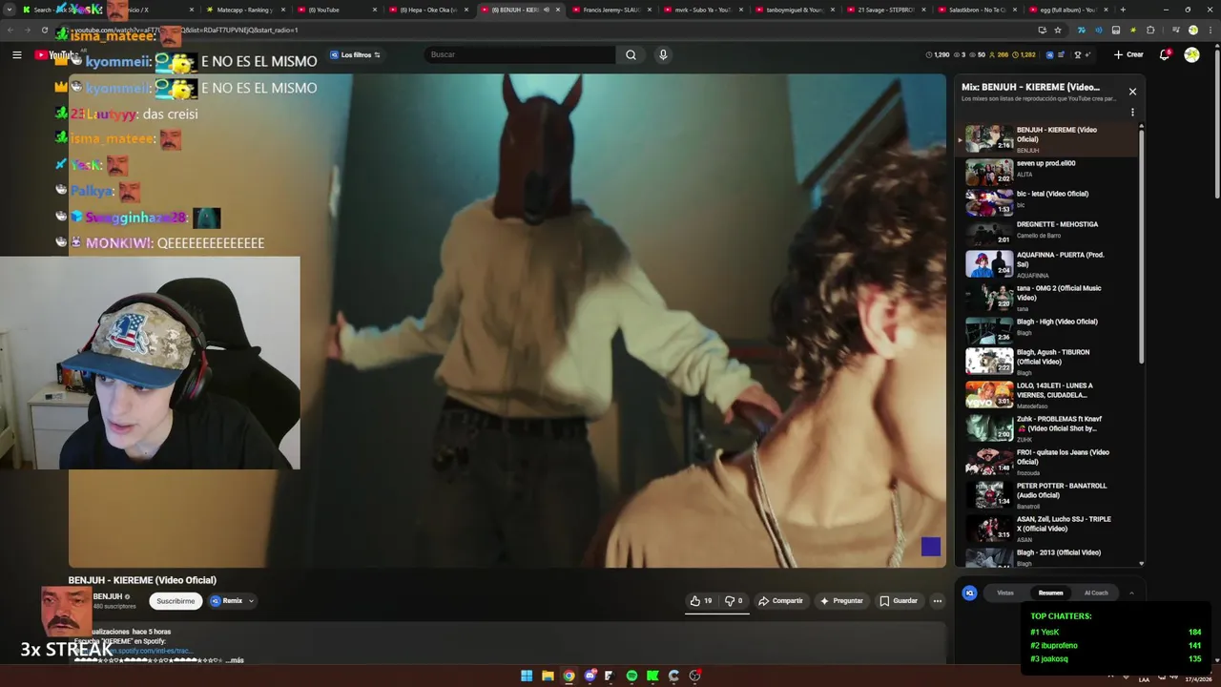
Task: Like the video with thumbs up
Action: coord(701,601)
